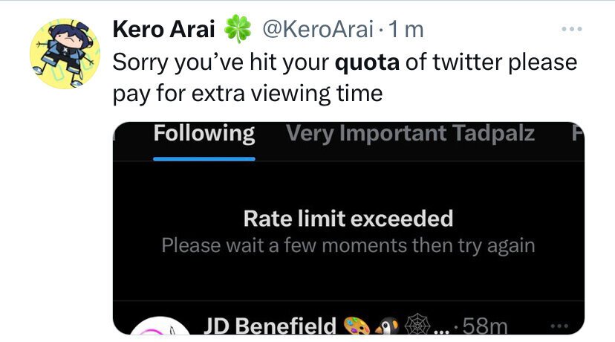Open the tweet's three-dot more menu
Image resolution: width=615 pixels, height=342 pixels.
[x=571, y=29]
